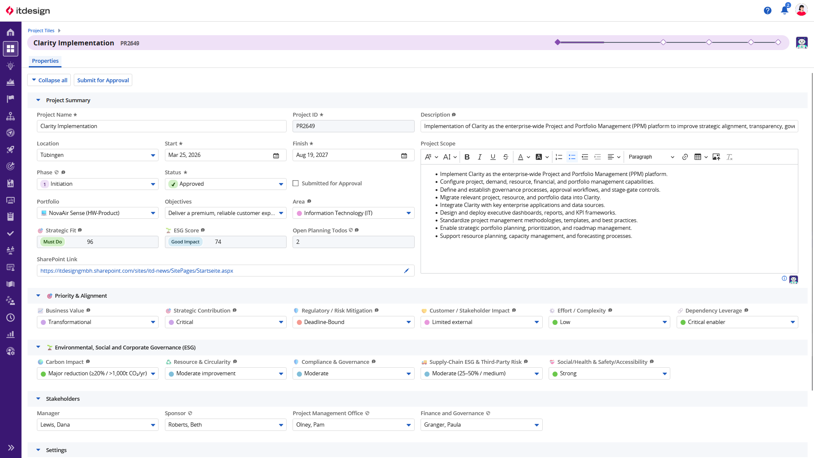Open the notifications bell

(x=784, y=10)
